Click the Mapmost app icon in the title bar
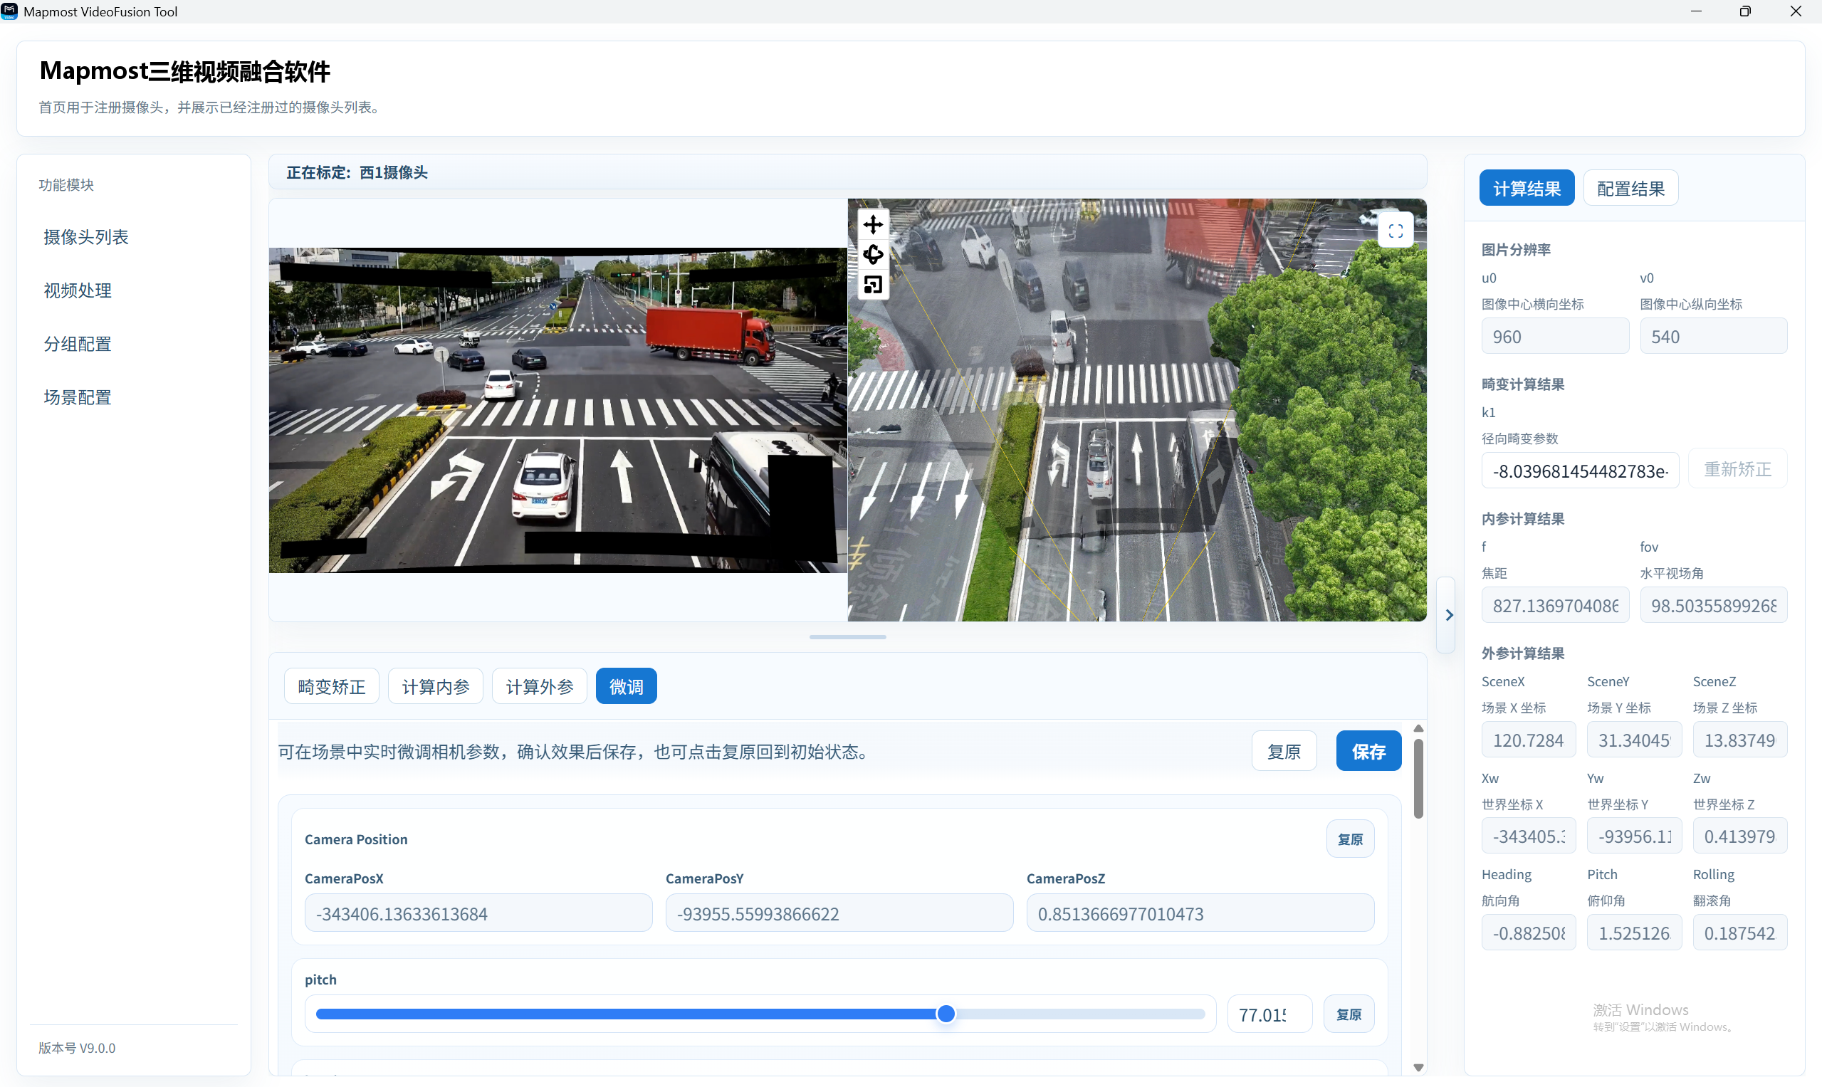This screenshot has height=1087, width=1822. pyautogui.click(x=9, y=11)
